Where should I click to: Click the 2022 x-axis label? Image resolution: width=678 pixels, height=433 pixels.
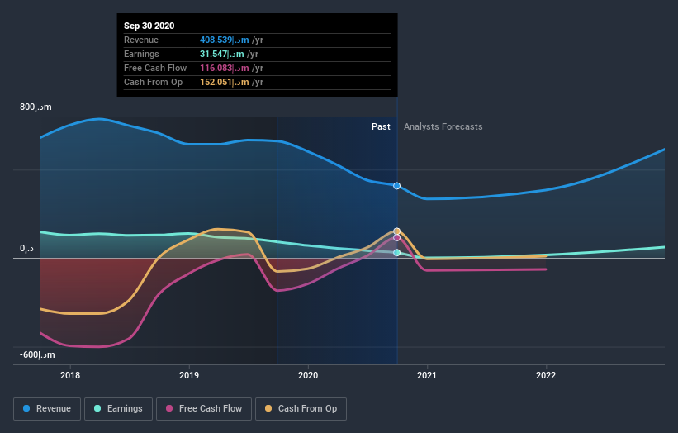click(546, 375)
